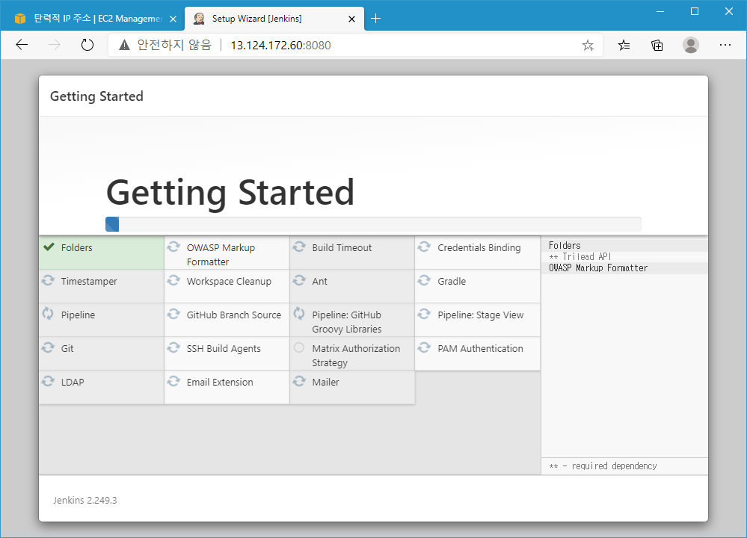Click the Timestamper plugin label
The height and width of the screenshot is (538, 747).
pyautogui.click(x=89, y=282)
